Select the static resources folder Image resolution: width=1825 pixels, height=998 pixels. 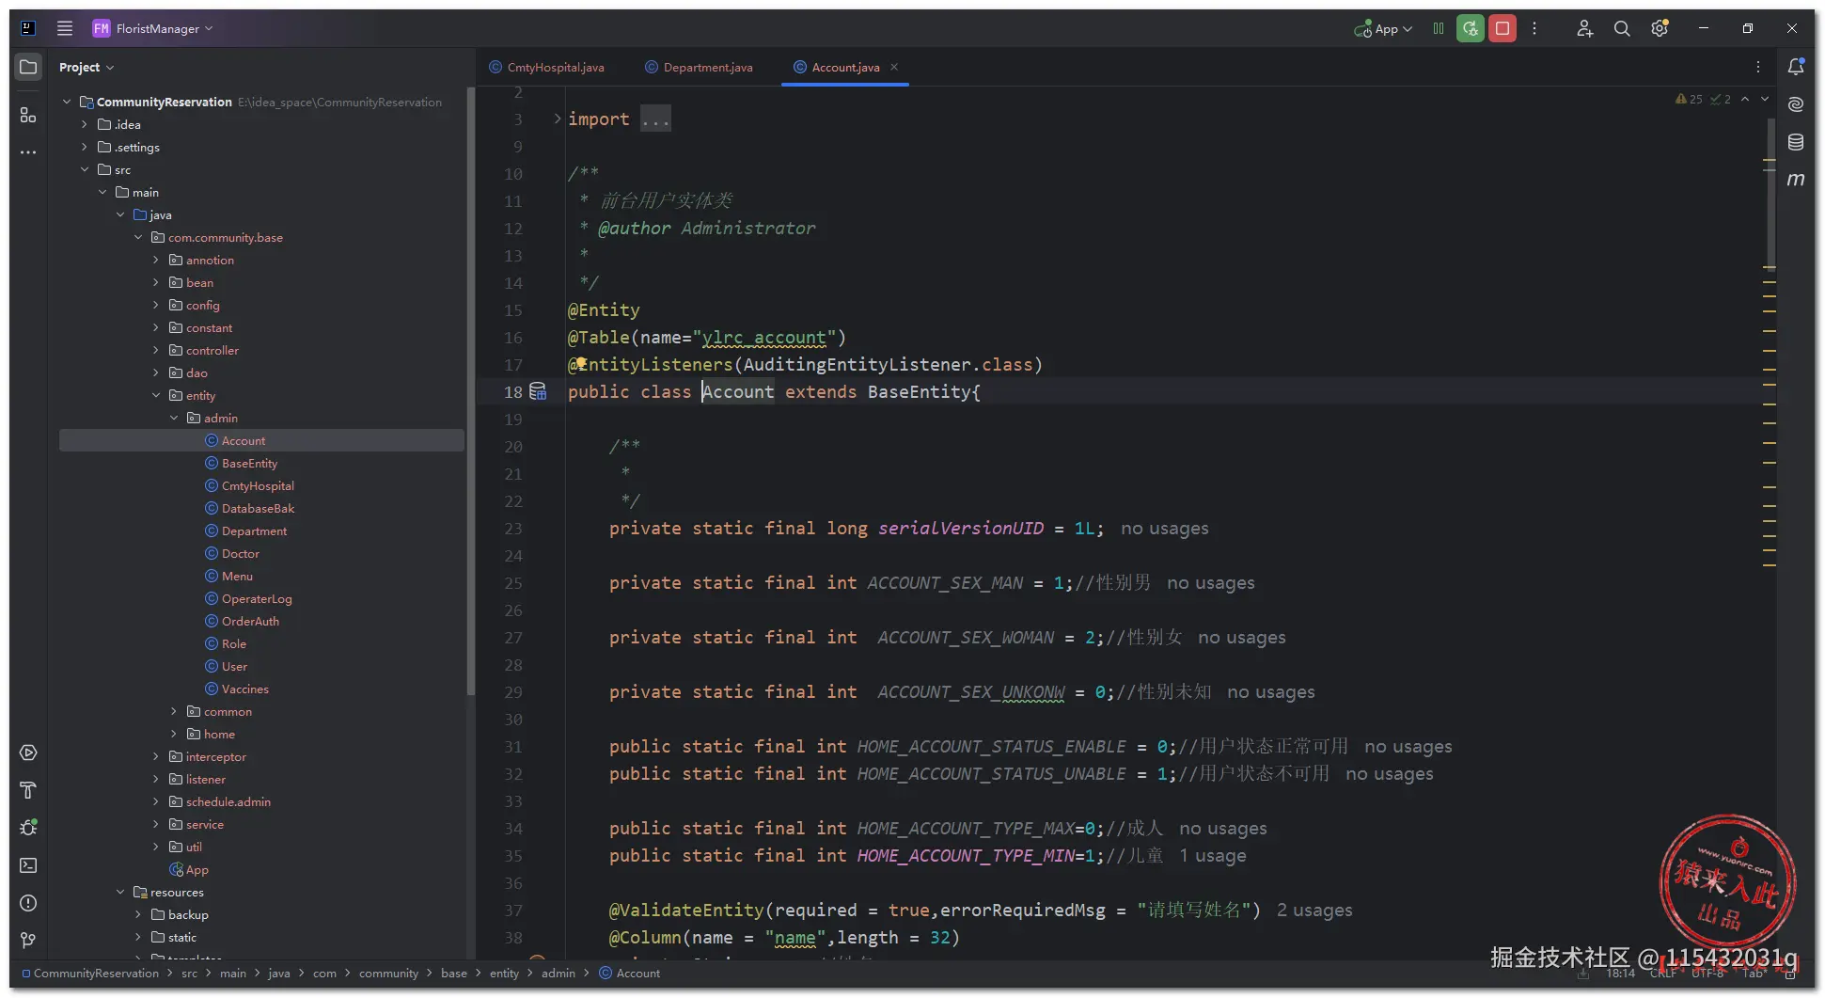181,937
